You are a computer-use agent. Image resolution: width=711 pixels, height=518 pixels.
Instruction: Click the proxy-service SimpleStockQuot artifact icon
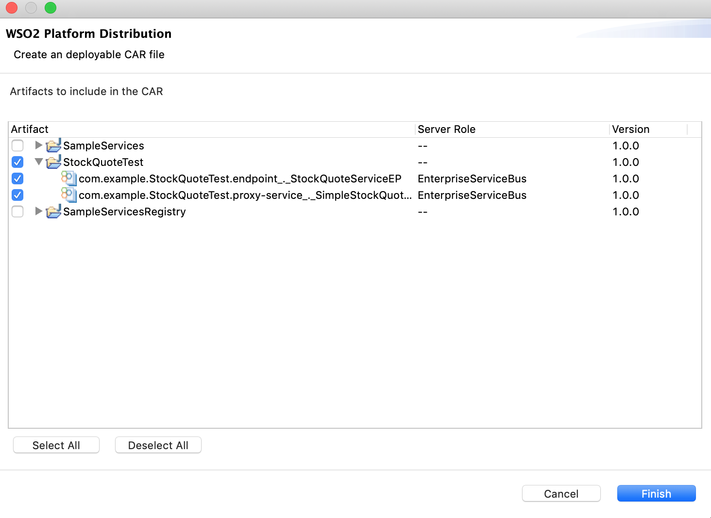point(69,195)
